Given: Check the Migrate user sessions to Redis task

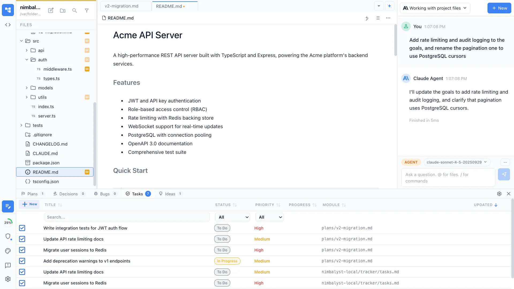Looking at the screenshot, I should [22, 250].
